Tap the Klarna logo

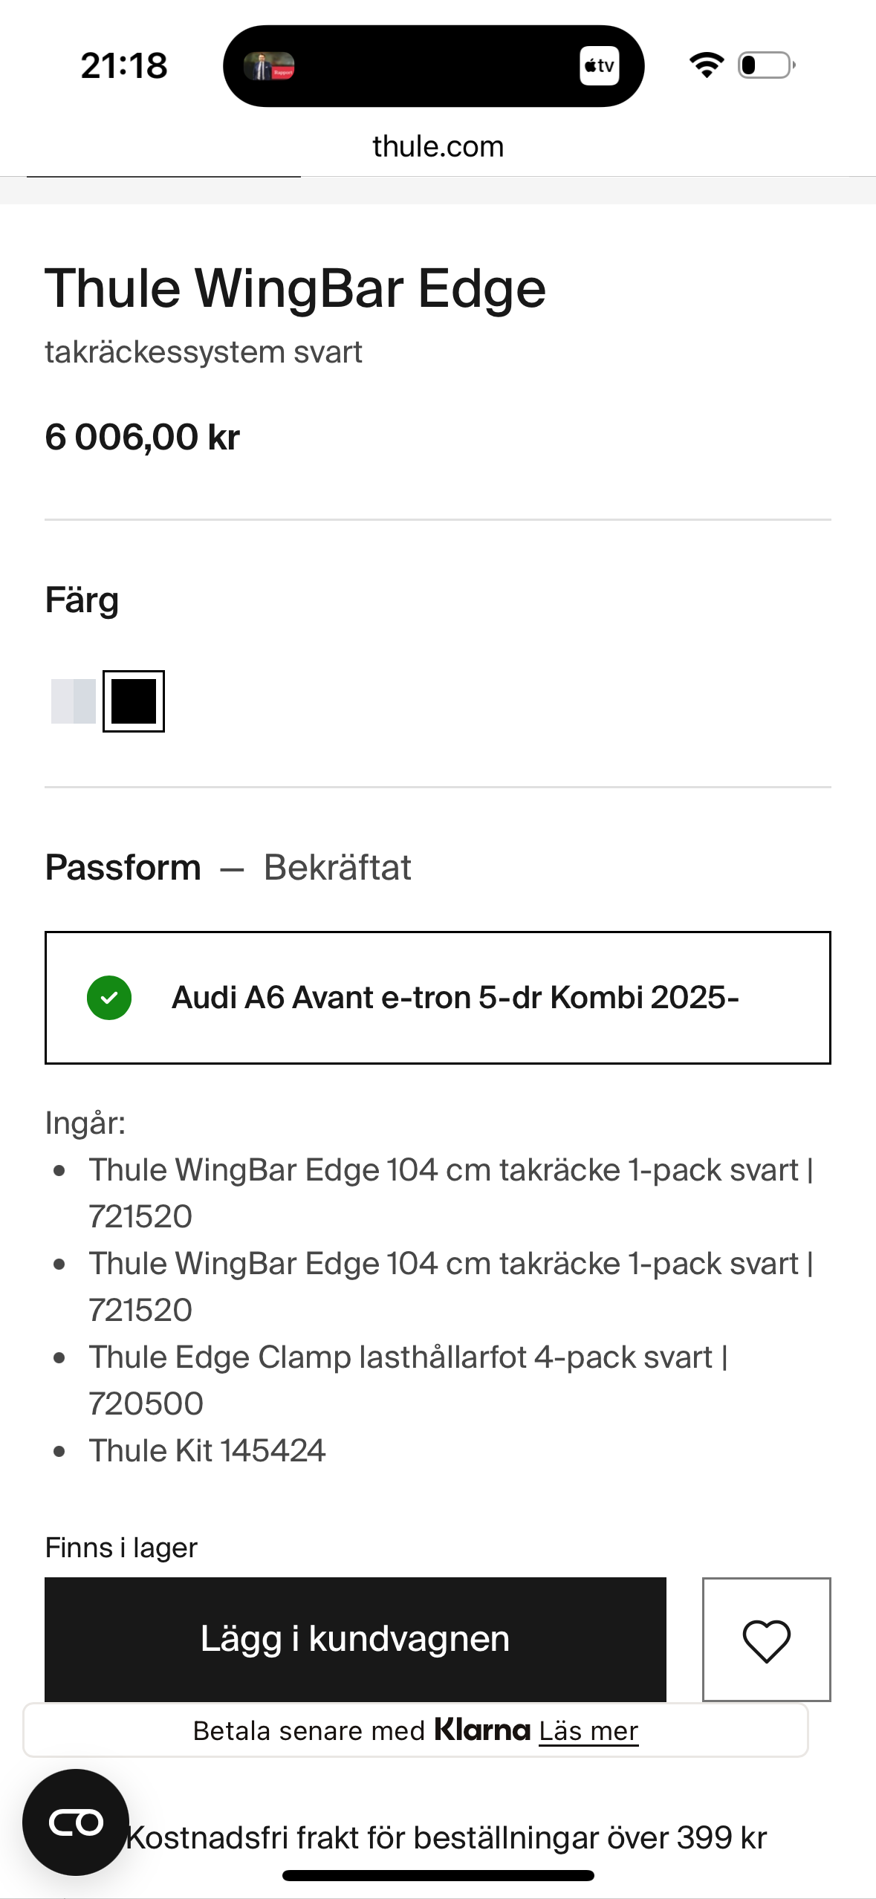[482, 1730]
